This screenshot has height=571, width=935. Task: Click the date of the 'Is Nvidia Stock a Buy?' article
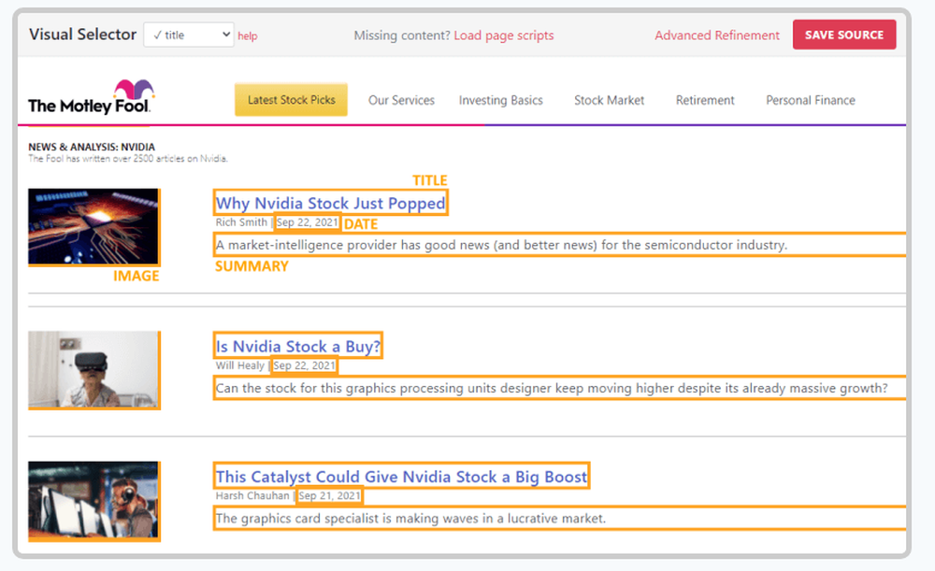coord(304,365)
